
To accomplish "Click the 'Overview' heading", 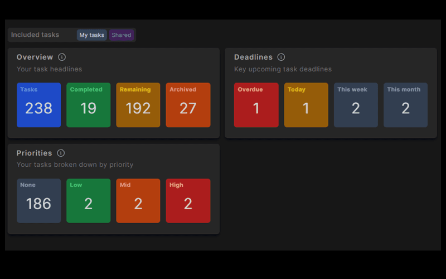I will [35, 57].
